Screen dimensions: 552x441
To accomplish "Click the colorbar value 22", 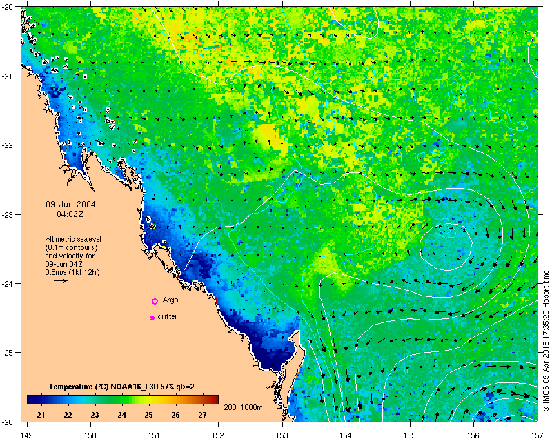I will [x=68, y=415].
